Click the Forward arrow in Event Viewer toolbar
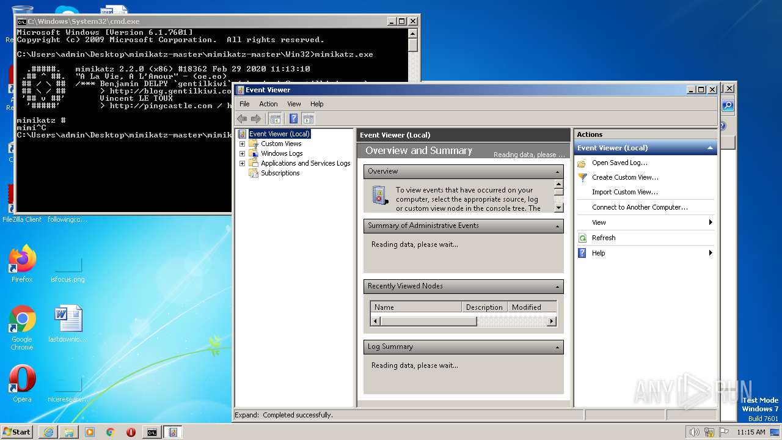 [x=255, y=119]
